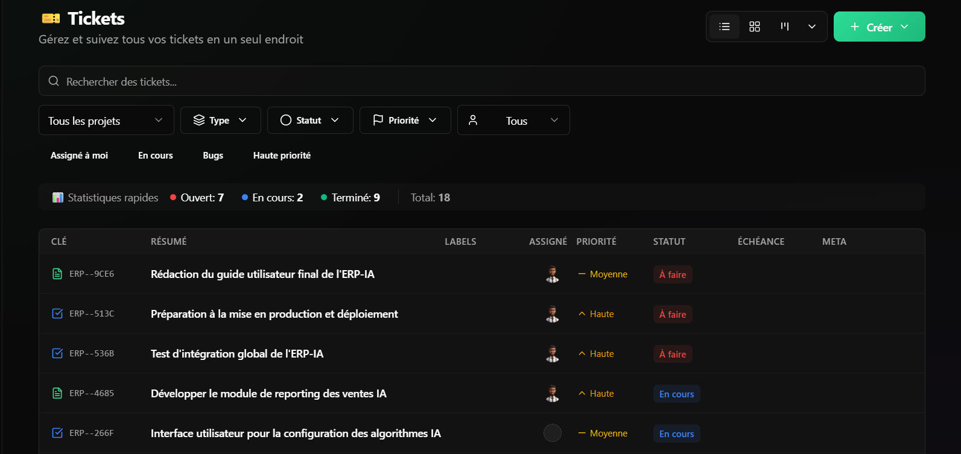
Task: Click the person icon in assignee filter
Action: (473, 120)
